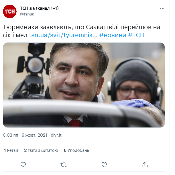Click the red ТСН profile avatar
This screenshot has height=175, width=175.
point(10,11)
